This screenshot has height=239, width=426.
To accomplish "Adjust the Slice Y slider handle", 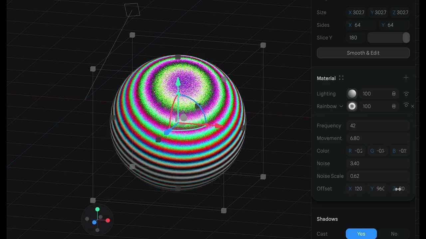I will (406, 38).
